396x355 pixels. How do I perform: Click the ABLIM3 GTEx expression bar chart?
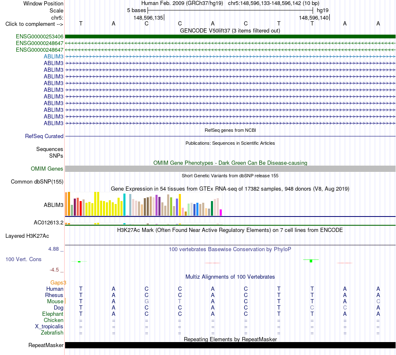click(x=143, y=204)
